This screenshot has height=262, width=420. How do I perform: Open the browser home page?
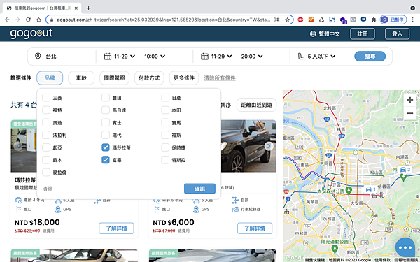tap(38, 20)
